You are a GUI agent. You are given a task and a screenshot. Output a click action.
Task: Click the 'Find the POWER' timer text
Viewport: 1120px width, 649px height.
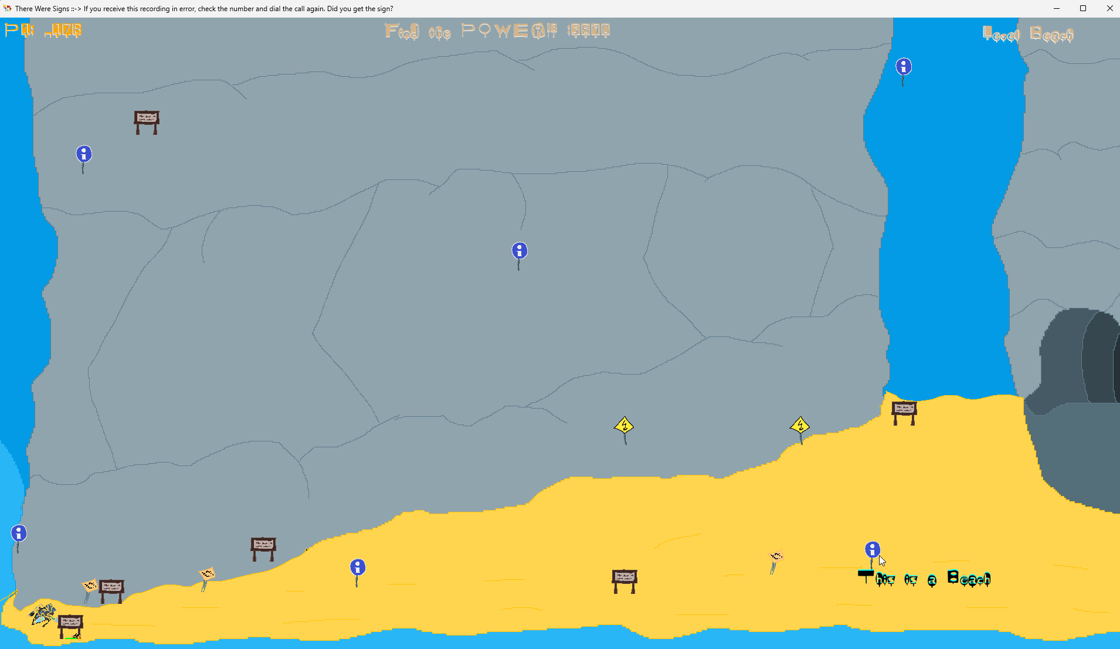tap(497, 31)
